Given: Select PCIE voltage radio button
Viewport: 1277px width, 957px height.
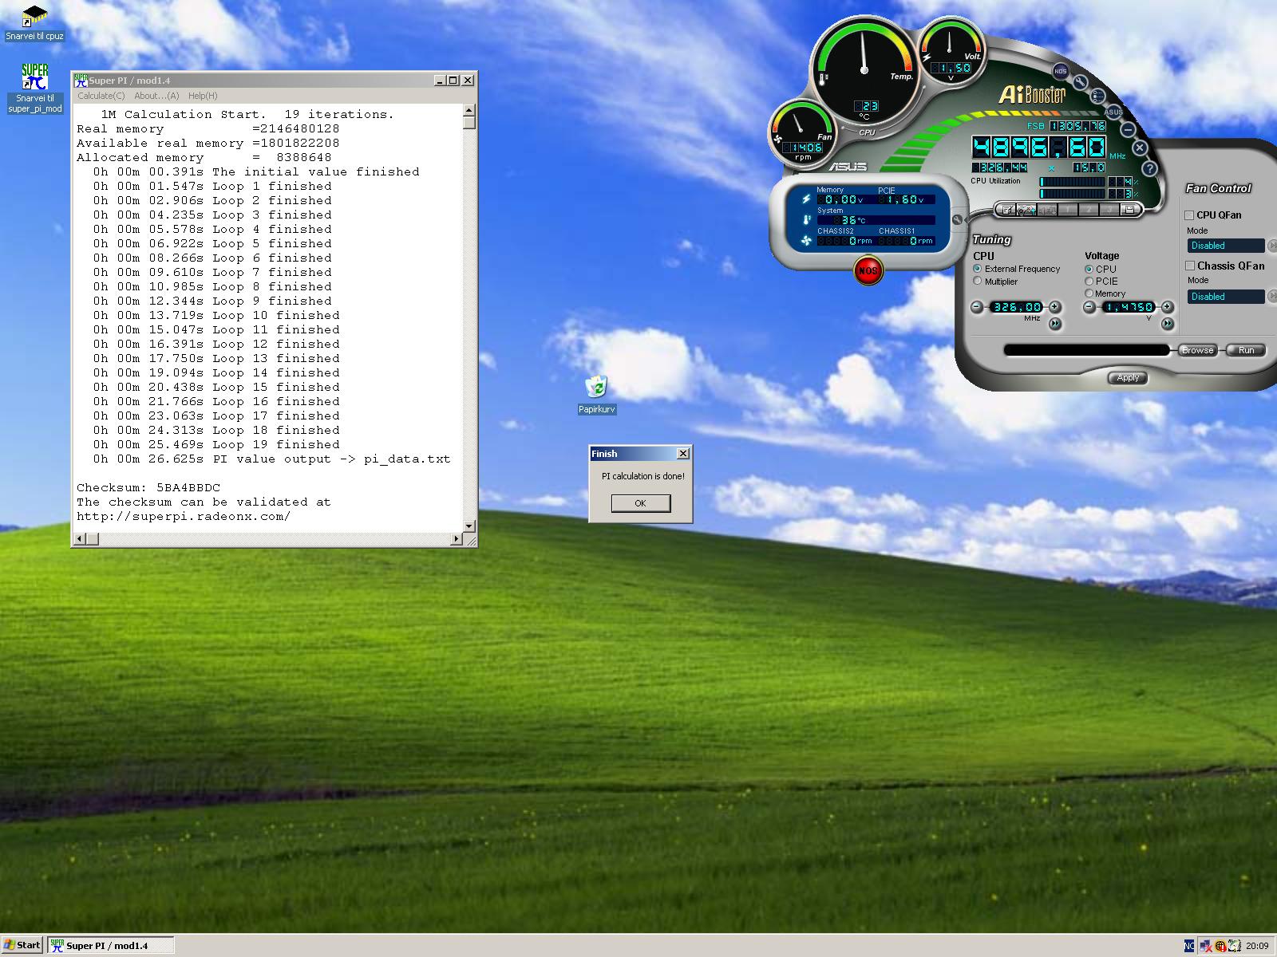Looking at the screenshot, I should click(x=1089, y=281).
